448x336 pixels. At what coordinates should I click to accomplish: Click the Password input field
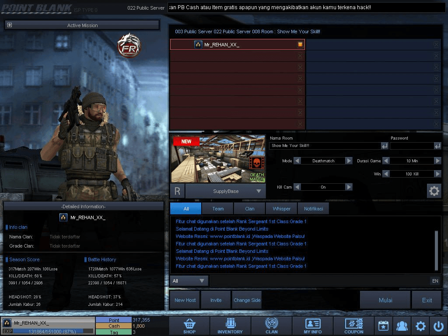412,146
